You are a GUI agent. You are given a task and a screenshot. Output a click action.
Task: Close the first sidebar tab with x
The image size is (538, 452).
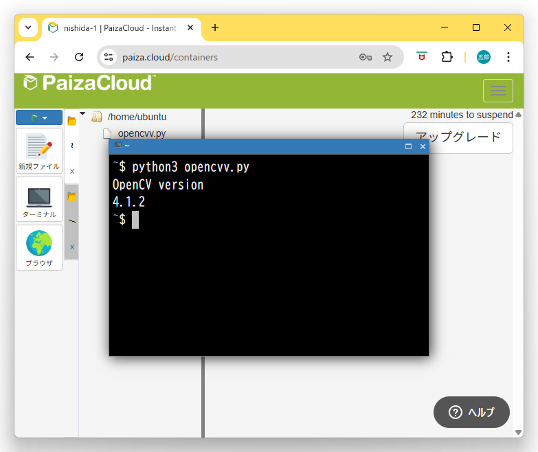(72, 172)
